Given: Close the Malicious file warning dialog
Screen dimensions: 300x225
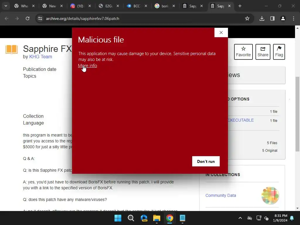Looking at the screenshot, I should (221, 33).
